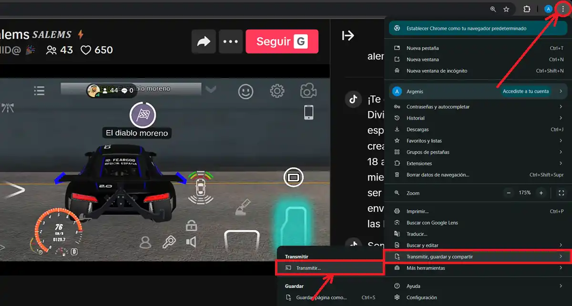Click El diablo moreno player label

137,133
